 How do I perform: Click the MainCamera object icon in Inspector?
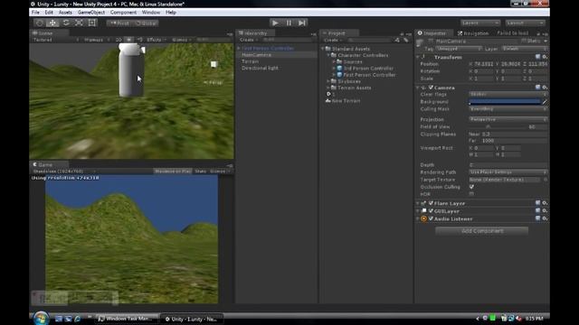(x=420, y=42)
